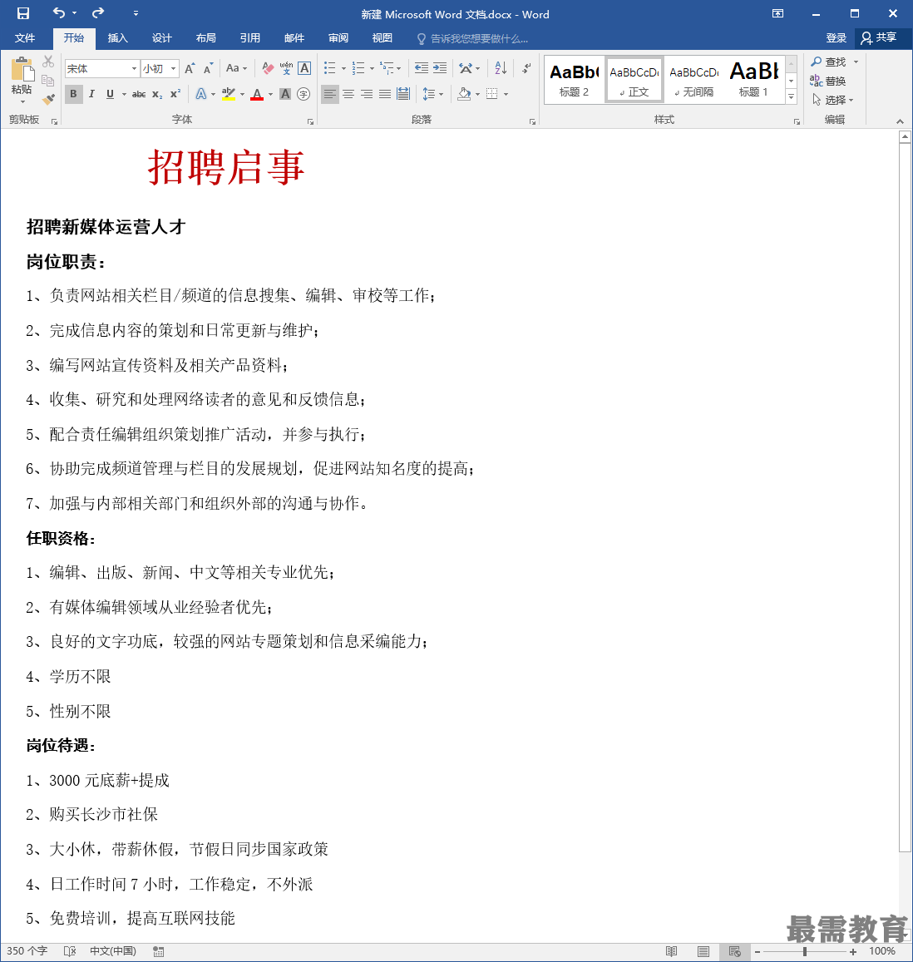Viewport: 913px width, 962px height.
Task: Open the Paste (粘贴) clipboard icon
Action: [x=22, y=71]
